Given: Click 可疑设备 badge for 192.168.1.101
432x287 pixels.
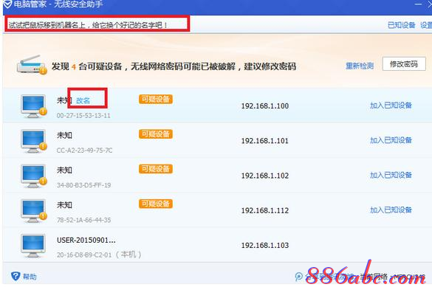Looking at the screenshot, I should point(156,134).
